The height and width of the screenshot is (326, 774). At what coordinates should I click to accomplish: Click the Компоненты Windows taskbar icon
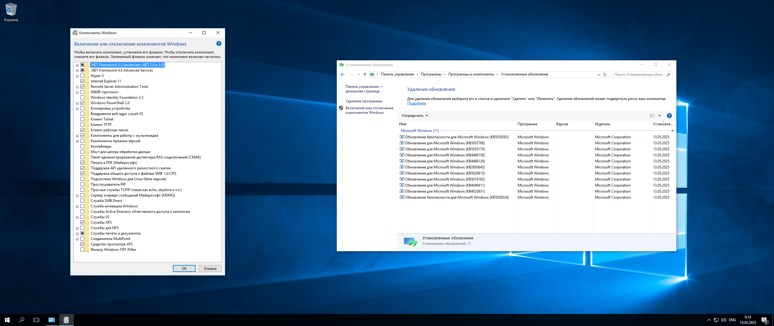[x=66, y=320]
